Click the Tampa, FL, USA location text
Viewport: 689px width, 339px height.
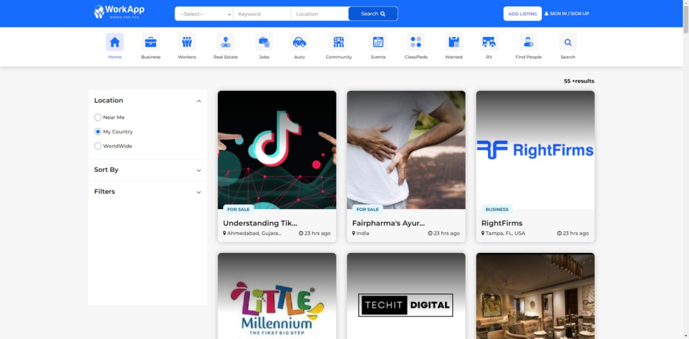tap(505, 233)
